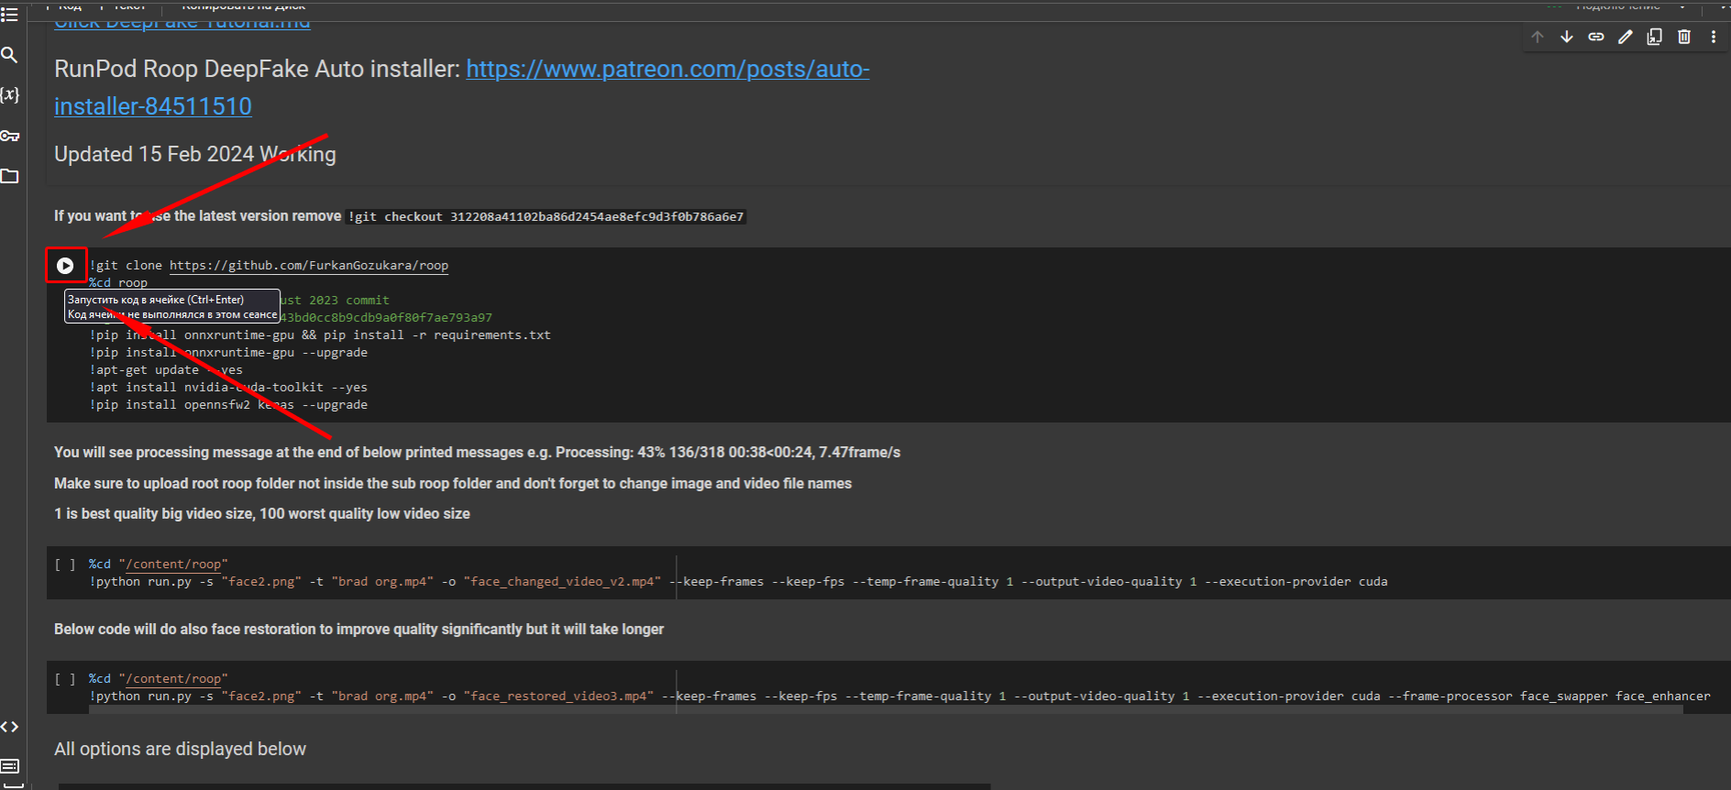
Task: Open the secrets key panel
Action: [x=9, y=136]
